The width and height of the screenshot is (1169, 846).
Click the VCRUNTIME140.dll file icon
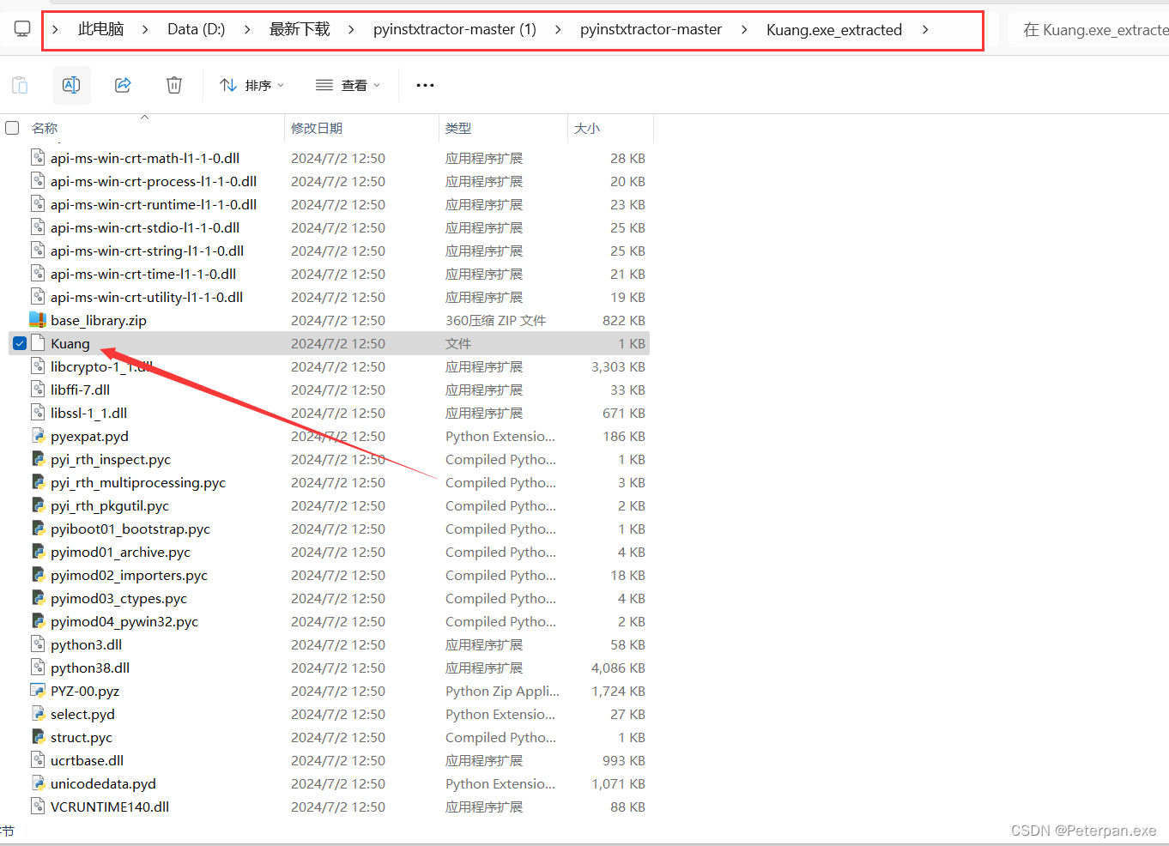click(38, 807)
